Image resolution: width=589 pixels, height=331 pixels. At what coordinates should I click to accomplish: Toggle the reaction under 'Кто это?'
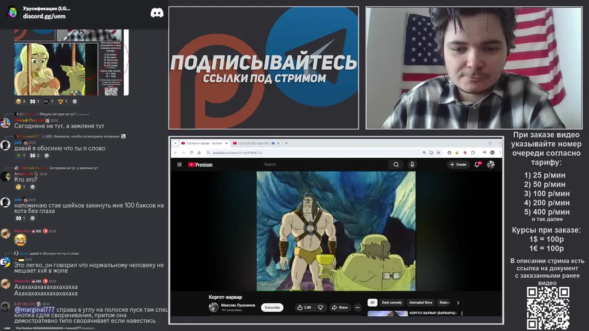pos(21,187)
